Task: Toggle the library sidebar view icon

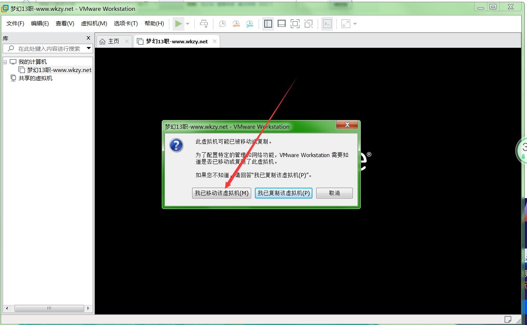Action: 268,24
